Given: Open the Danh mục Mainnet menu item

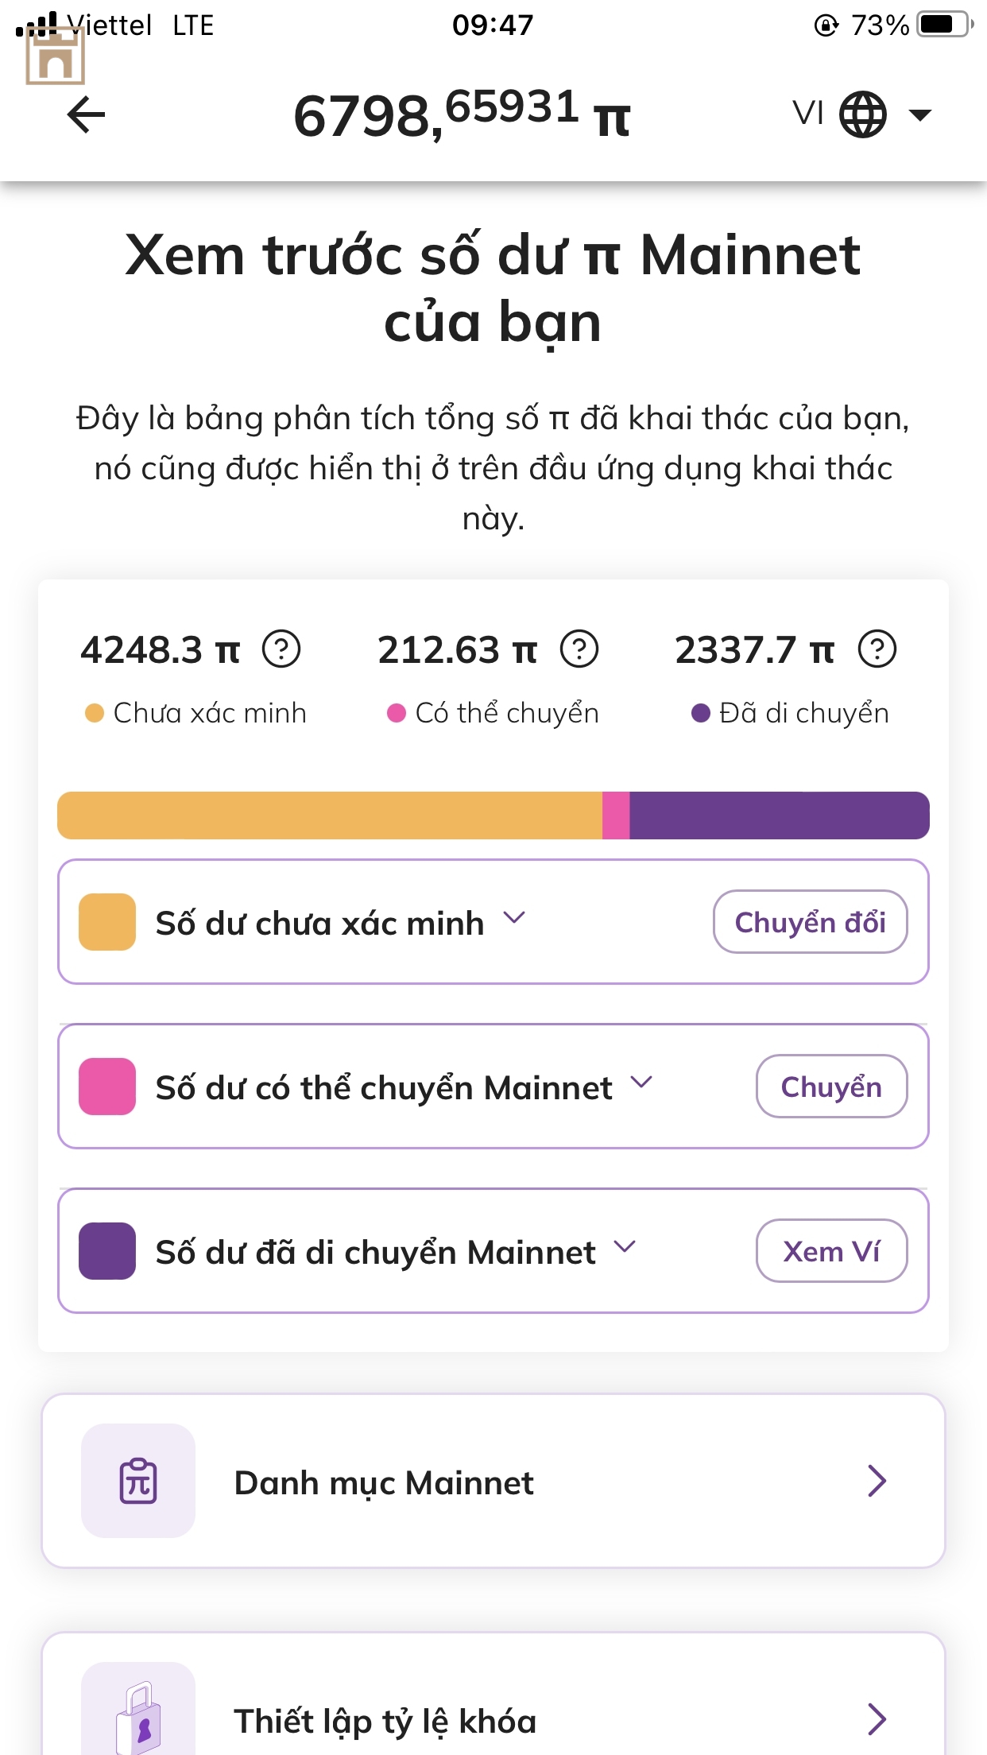Looking at the screenshot, I should point(493,1481).
